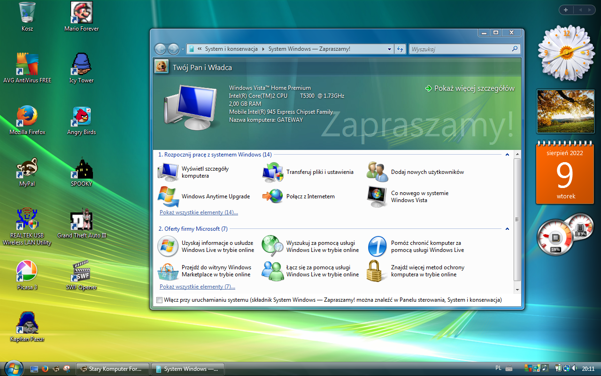Click the Forward navigation button
The height and width of the screenshot is (376, 601).
click(173, 49)
